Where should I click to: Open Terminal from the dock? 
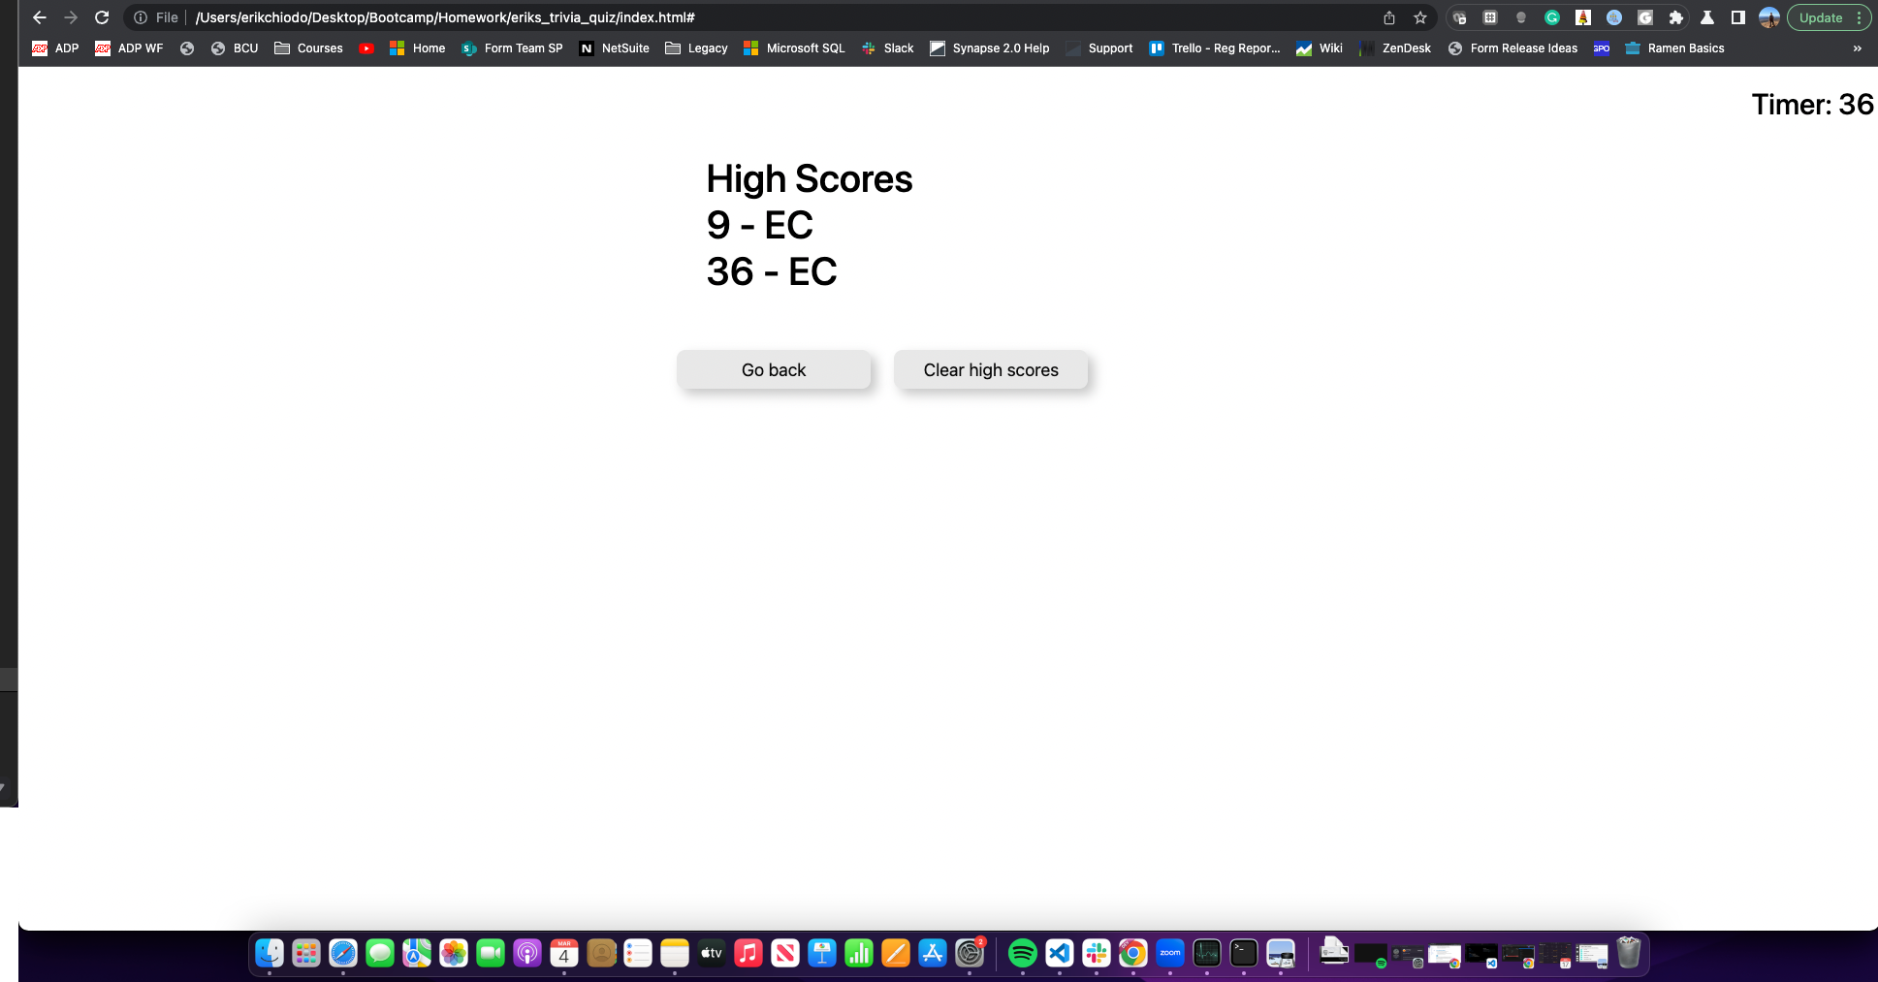pos(1242,953)
